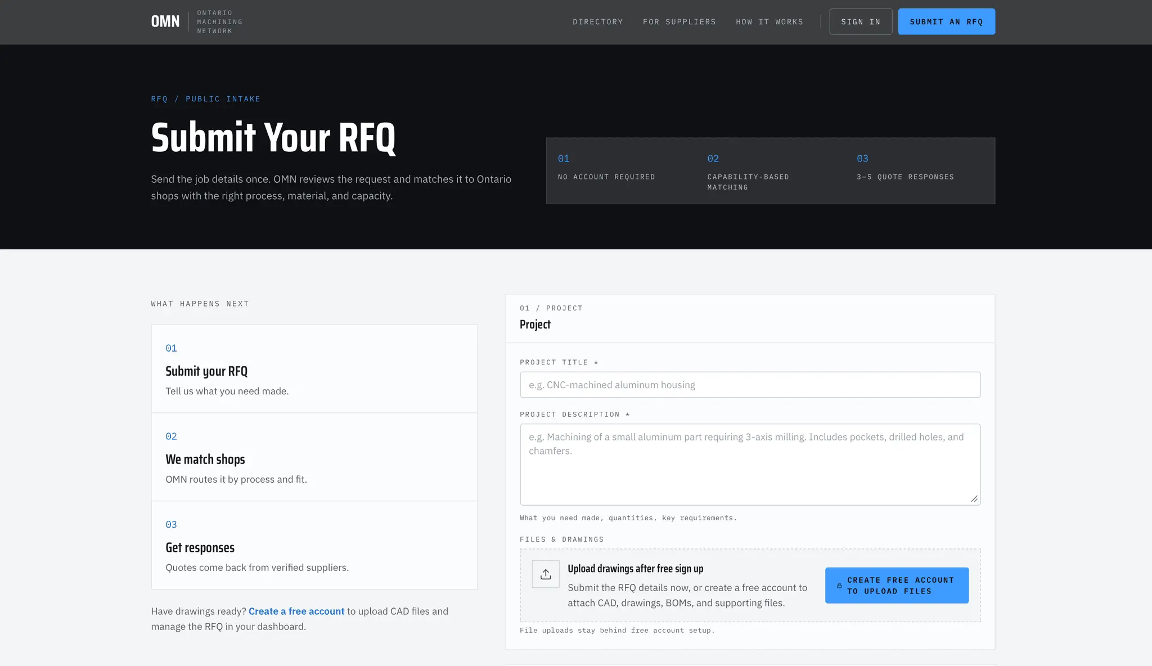
Task: Click the lock icon on Create Free Account button
Action: (839, 586)
